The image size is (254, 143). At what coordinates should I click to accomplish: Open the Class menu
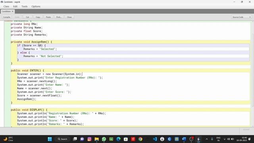6,6
